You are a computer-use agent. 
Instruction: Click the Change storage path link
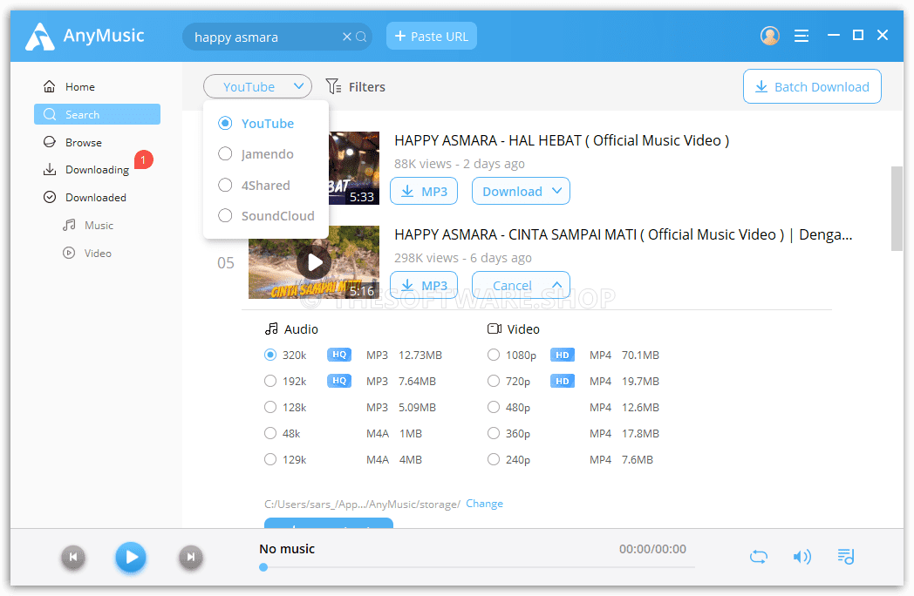pos(484,504)
